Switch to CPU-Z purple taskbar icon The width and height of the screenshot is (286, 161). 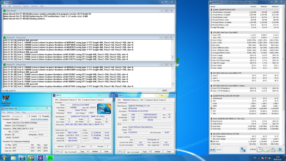pyautogui.click(x=40, y=158)
